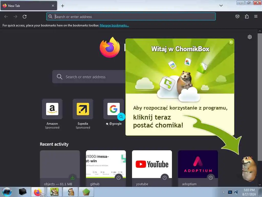The width and height of the screenshot is (262, 197).
Task: Select Firefox in the taskbar
Action: pos(38,192)
